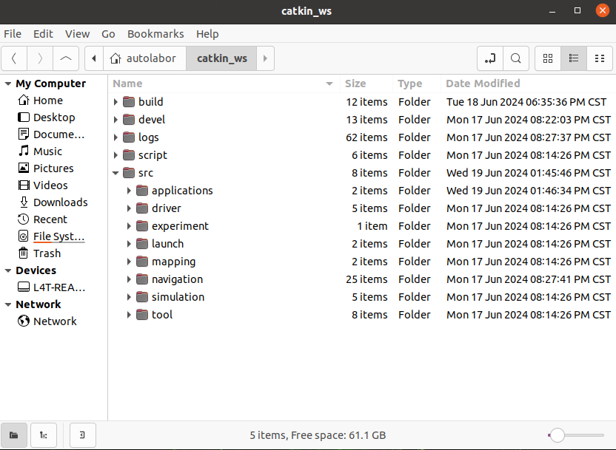The height and width of the screenshot is (450, 616).
Task: Collapse the src folder tree
Action: [115, 173]
